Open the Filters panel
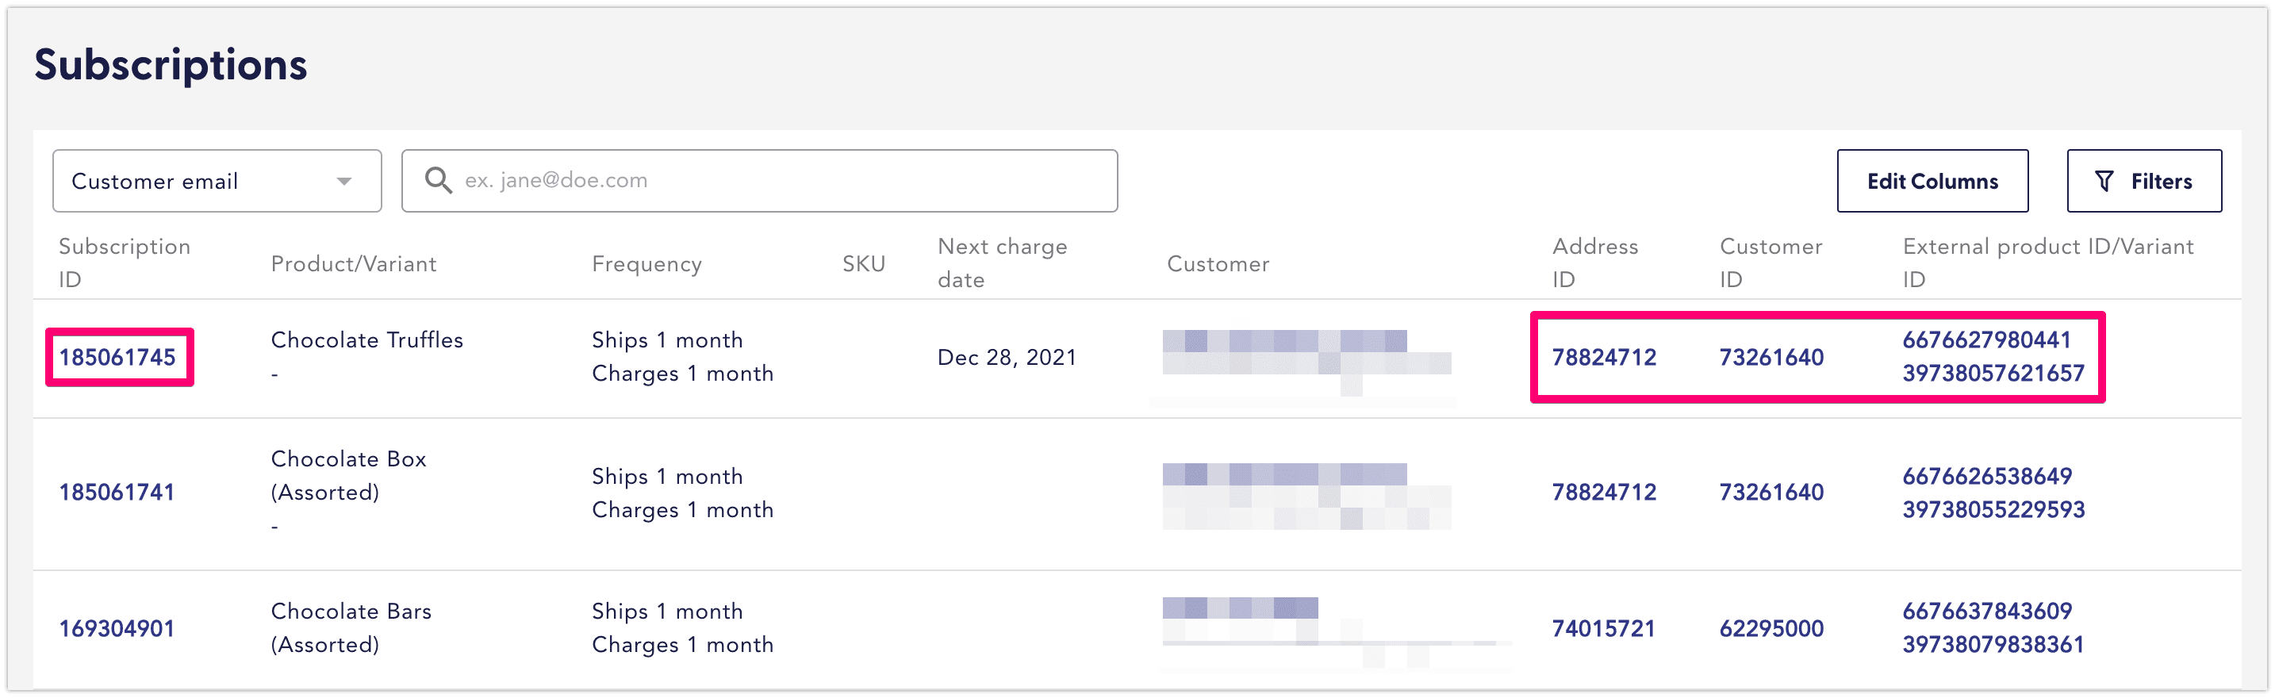Viewport: 2275px width, 698px height. [2145, 181]
